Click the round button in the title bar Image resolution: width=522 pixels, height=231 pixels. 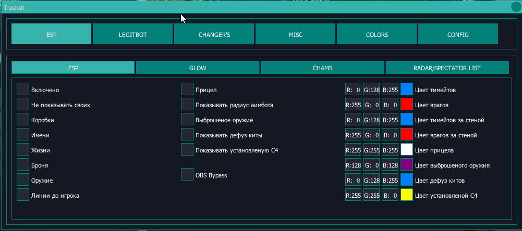tap(516, 7)
